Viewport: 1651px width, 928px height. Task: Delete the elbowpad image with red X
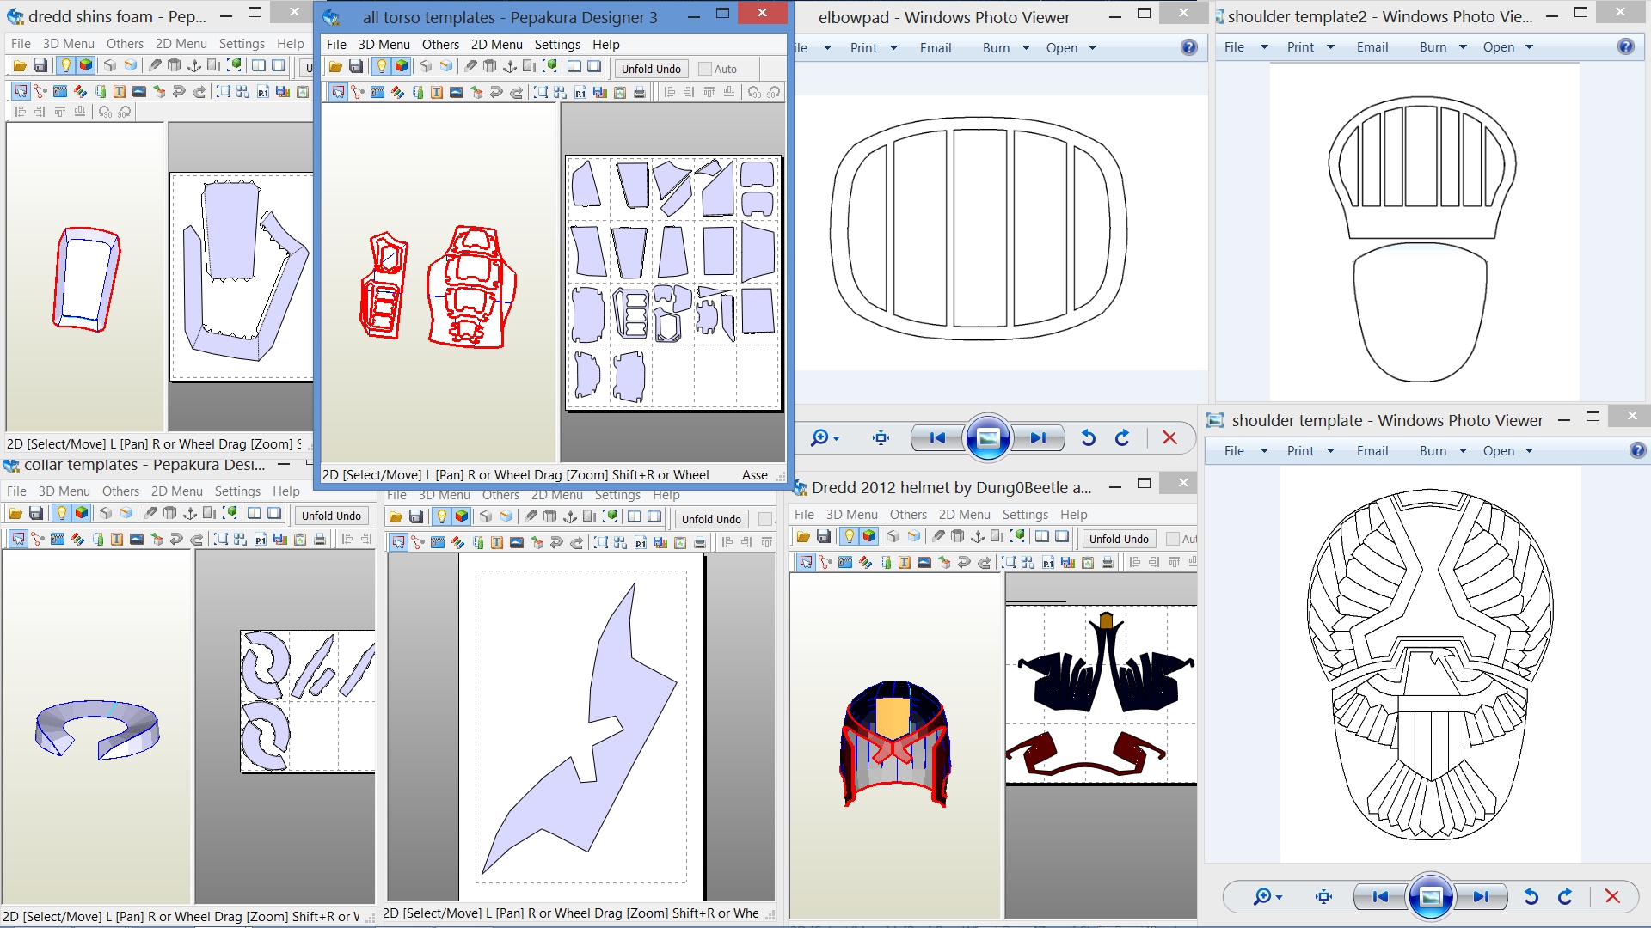[1169, 438]
